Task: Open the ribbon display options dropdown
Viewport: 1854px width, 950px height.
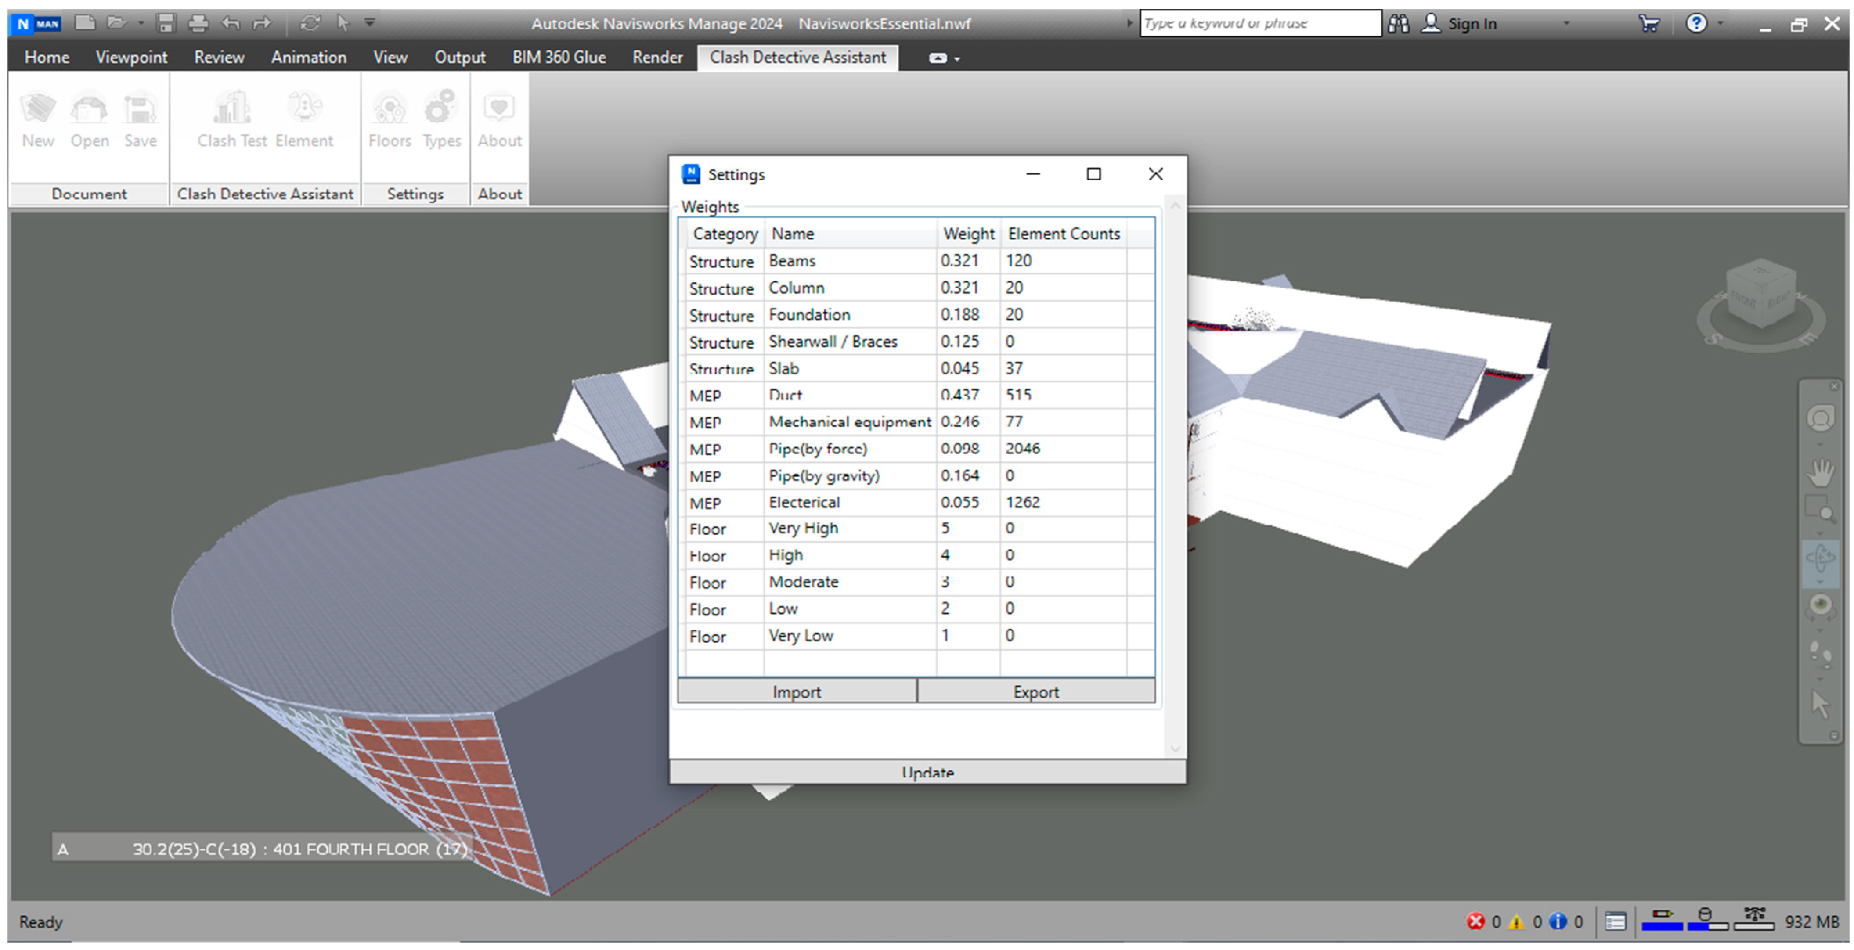Action: [x=944, y=58]
